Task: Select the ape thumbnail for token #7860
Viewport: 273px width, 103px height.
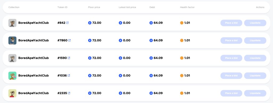Action: point(12,41)
